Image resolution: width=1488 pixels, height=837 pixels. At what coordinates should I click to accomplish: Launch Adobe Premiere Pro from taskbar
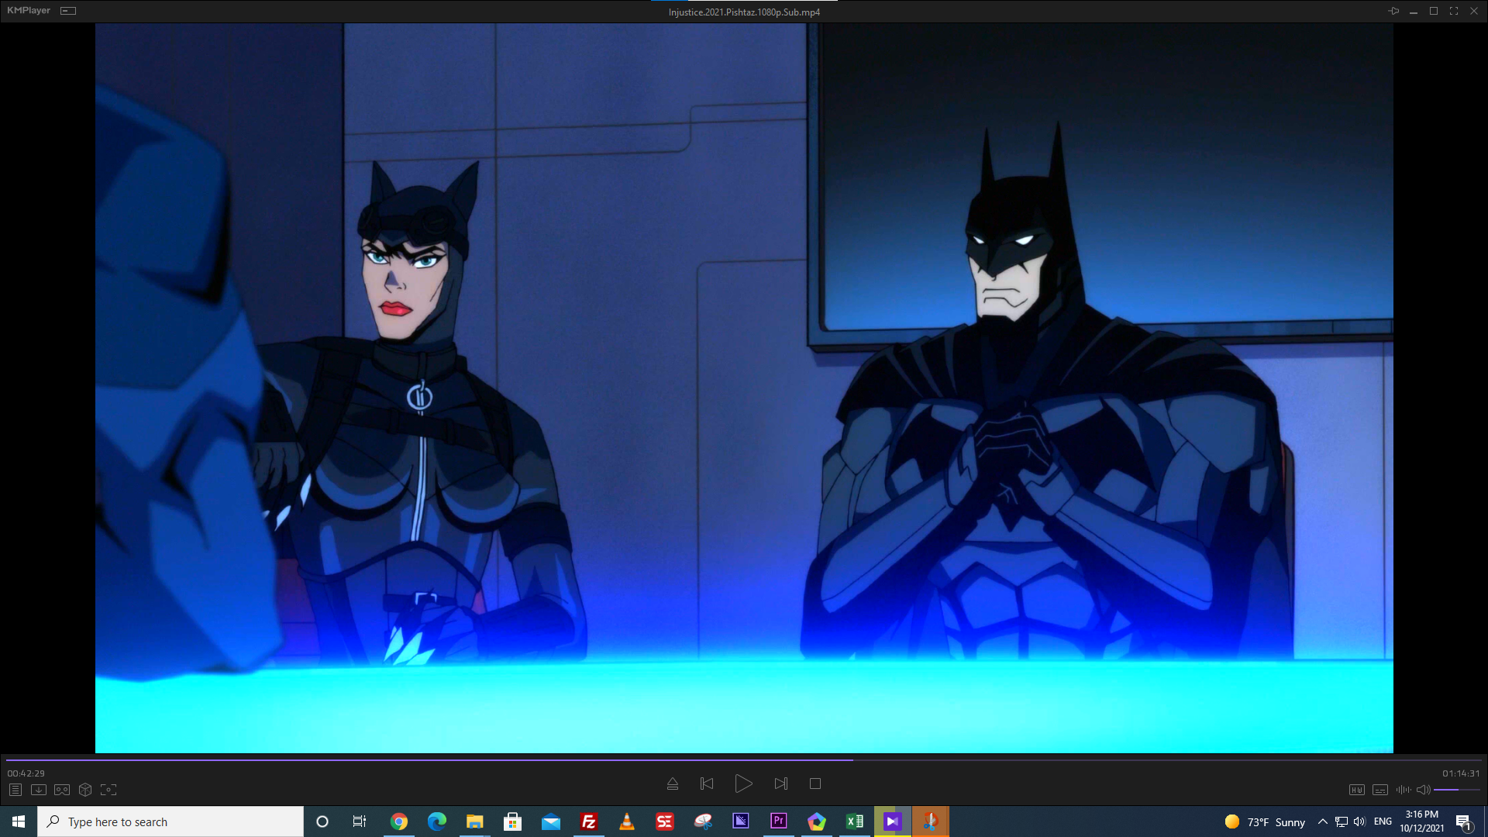[x=778, y=821]
